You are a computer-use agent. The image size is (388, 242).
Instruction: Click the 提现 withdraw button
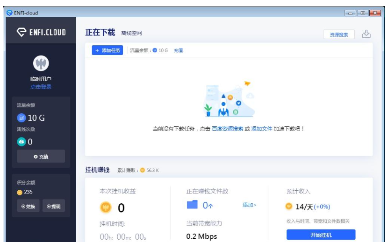click(54, 206)
